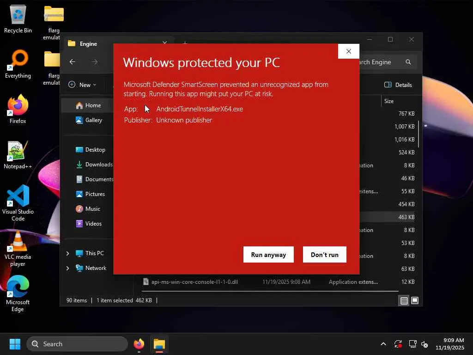The height and width of the screenshot is (355, 473).
Task: Launch Microsoft Edge from desktop
Action: (x=18, y=294)
